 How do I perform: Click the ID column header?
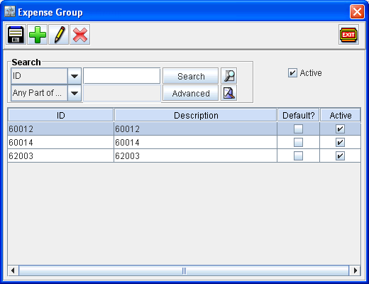(x=61, y=115)
